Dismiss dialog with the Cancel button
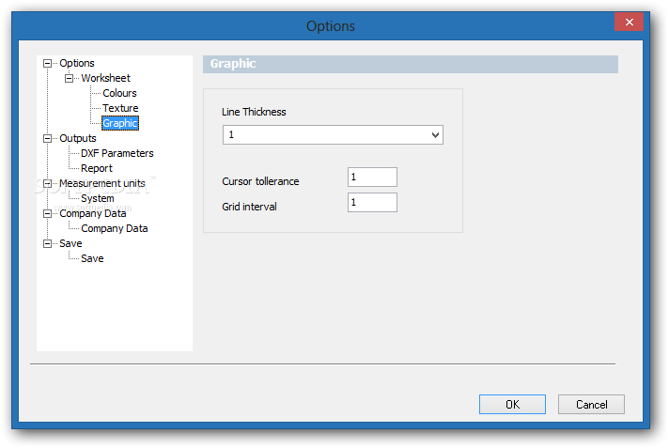Image resolution: width=669 pixels, height=448 pixels. (591, 405)
